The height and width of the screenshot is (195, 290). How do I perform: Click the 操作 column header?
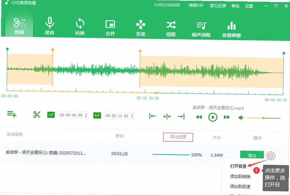coord(257,138)
